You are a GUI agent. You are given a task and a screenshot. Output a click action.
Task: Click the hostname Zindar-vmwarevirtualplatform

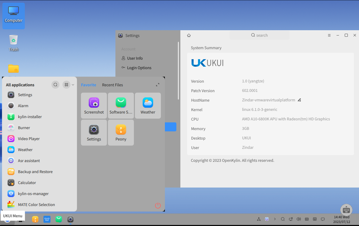point(269,100)
